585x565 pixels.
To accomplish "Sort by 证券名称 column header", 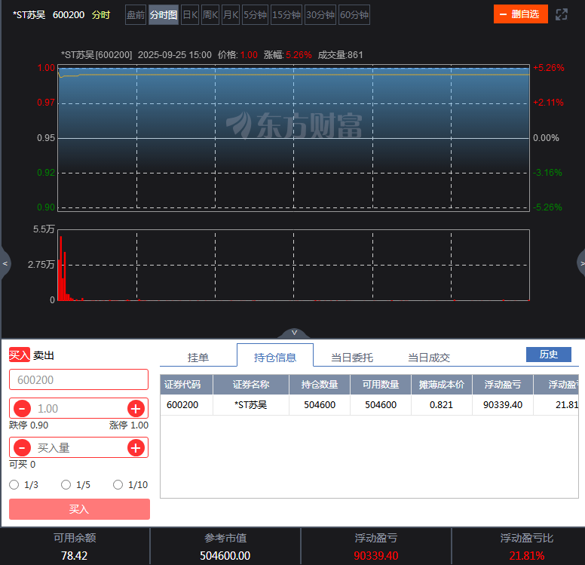I will coord(251,385).
